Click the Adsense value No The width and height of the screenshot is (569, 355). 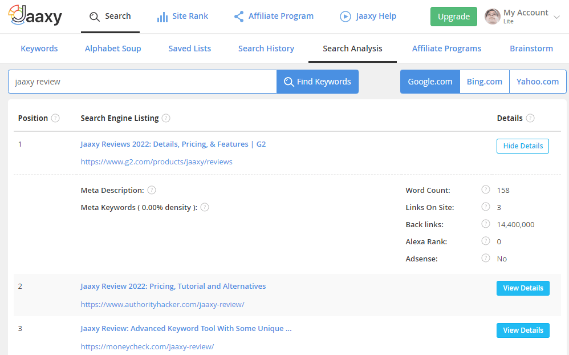(x=502, y=259)
